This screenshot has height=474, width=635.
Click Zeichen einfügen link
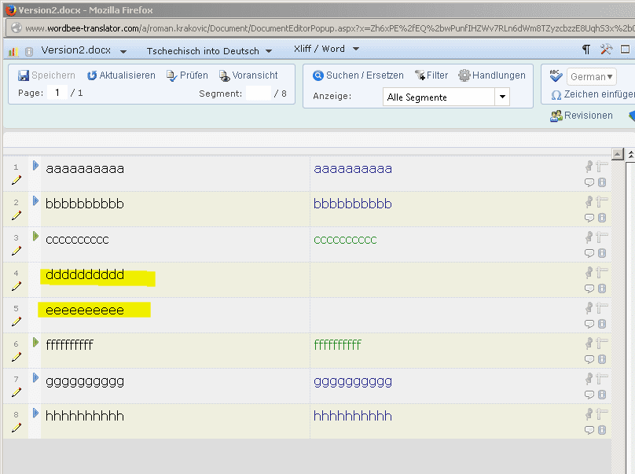click(x=593, y=94)
